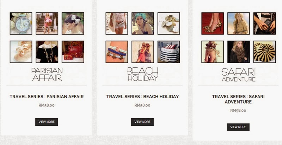This screenshot has width=282, height=145.
Task: Click the trench coat woman photo
Action: coord(239,24)
